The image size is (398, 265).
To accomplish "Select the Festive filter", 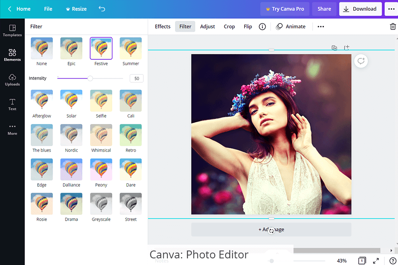I will pyautogui.click(x=101, y=48).
